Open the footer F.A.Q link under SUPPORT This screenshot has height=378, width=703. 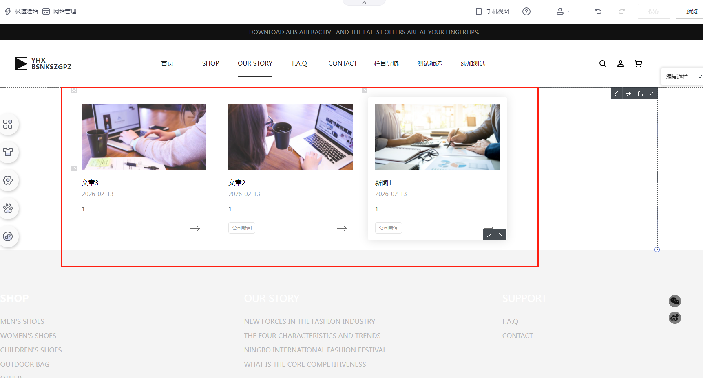click(x=510, y=321)
